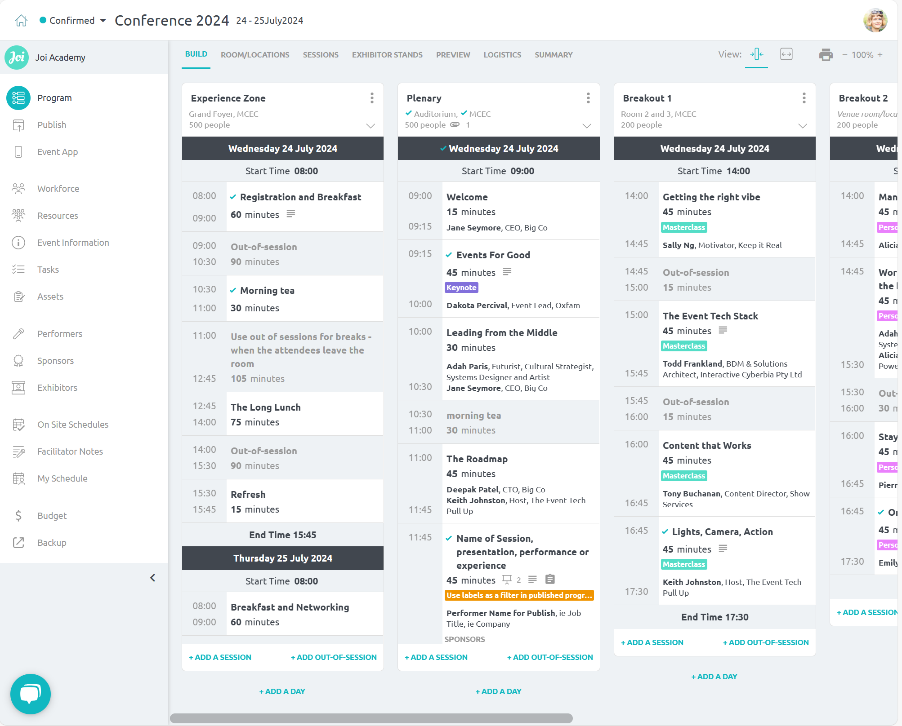Open the Confirmed status dropdown

pyautogui.click(x=73, y=21)
